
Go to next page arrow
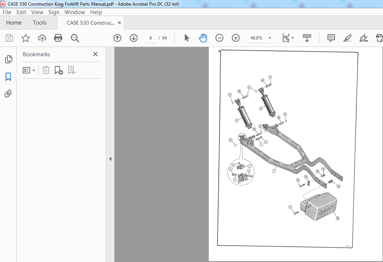[x=134, y=38]
